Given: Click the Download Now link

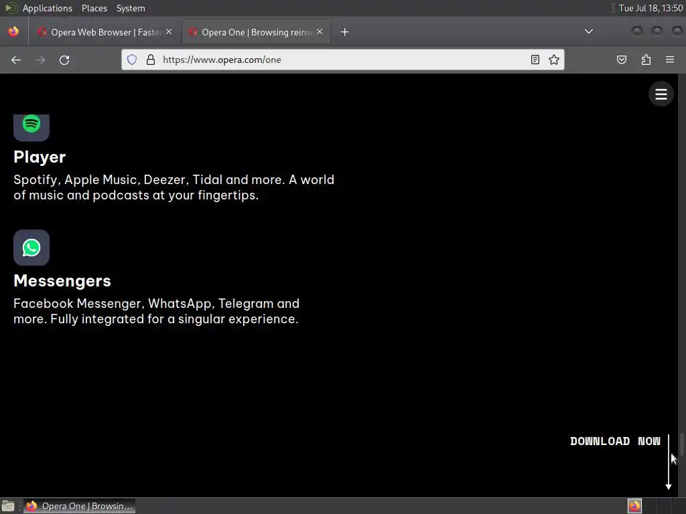Looking at the screenshot, I should coord(615,441).
